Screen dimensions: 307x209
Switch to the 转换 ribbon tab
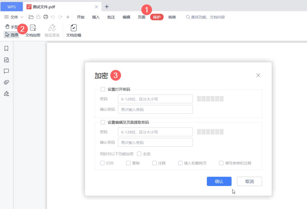(x=172, y=17)
